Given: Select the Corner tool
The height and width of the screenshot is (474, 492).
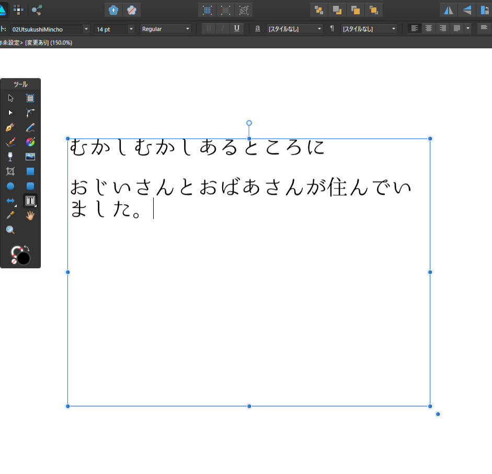Looking at the screenshot, I should (30, 113).
